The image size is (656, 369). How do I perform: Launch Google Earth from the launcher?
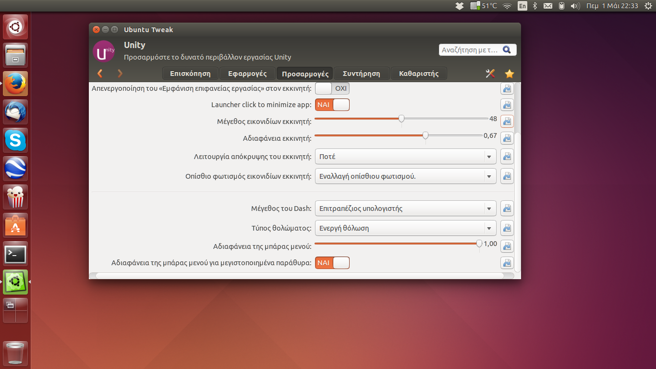[x=16, y=169]
